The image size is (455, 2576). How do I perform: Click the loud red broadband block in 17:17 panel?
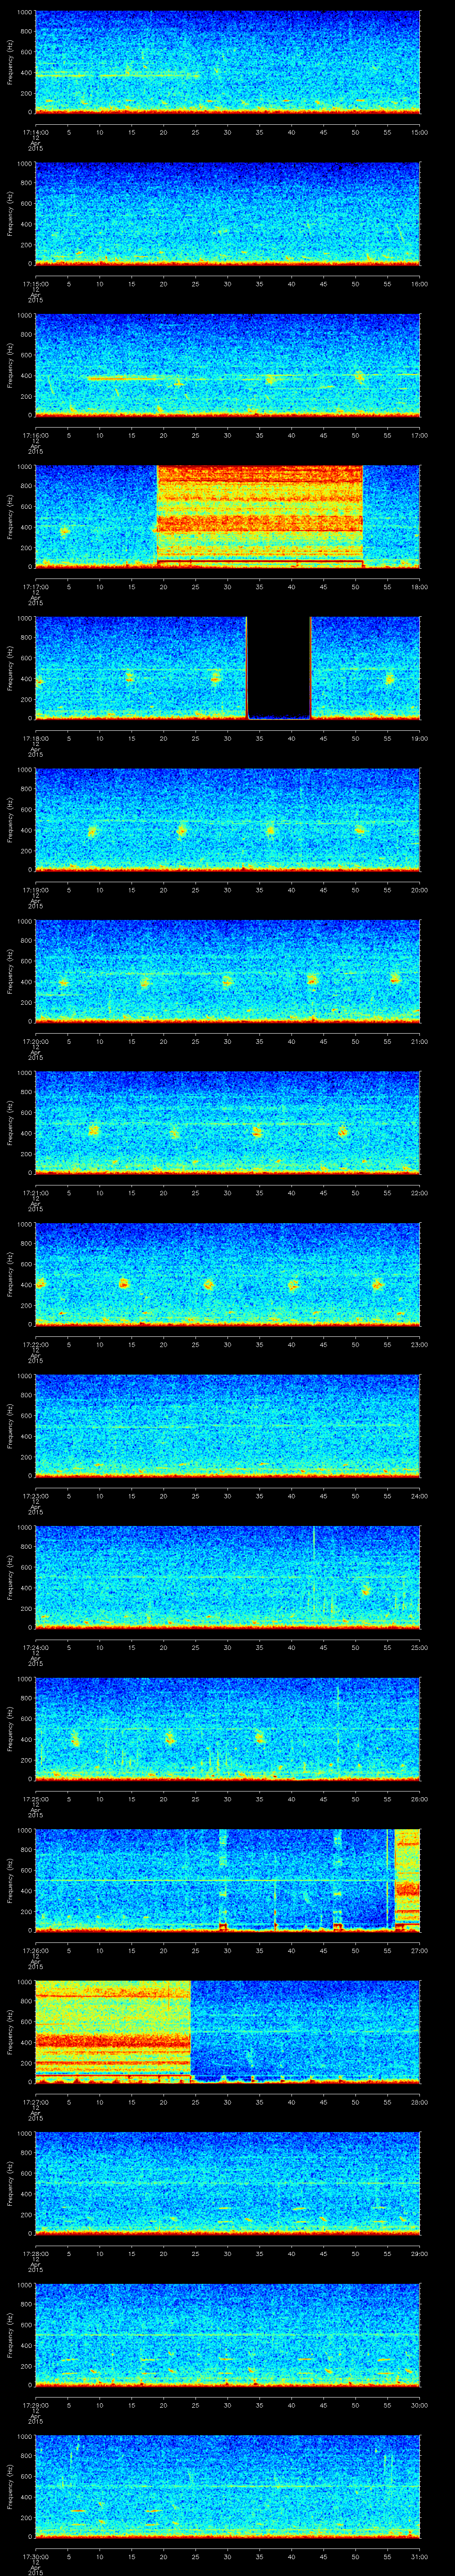pyautogui.click(x=260, y=517)
